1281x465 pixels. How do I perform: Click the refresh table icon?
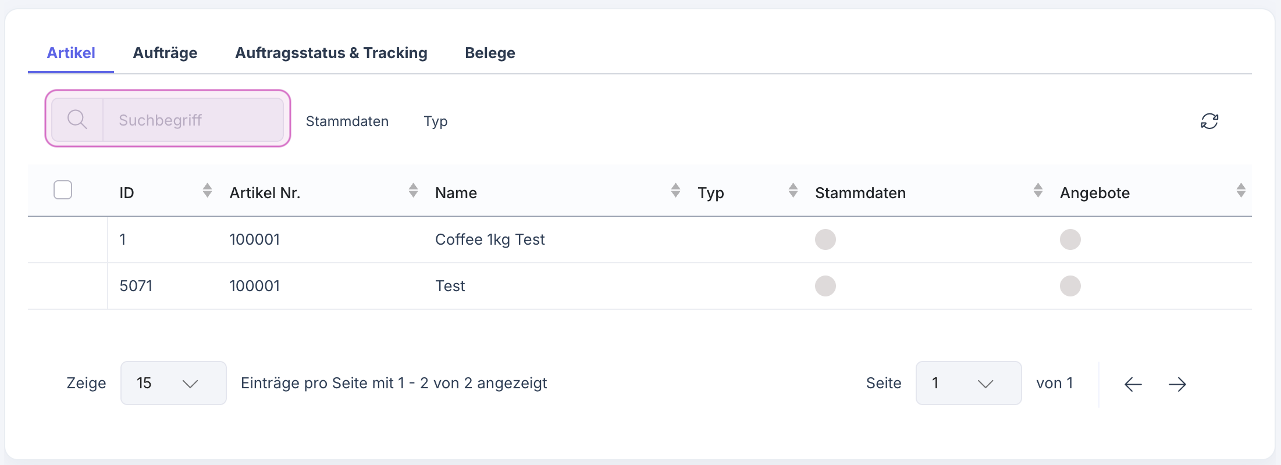[1209, 121]
